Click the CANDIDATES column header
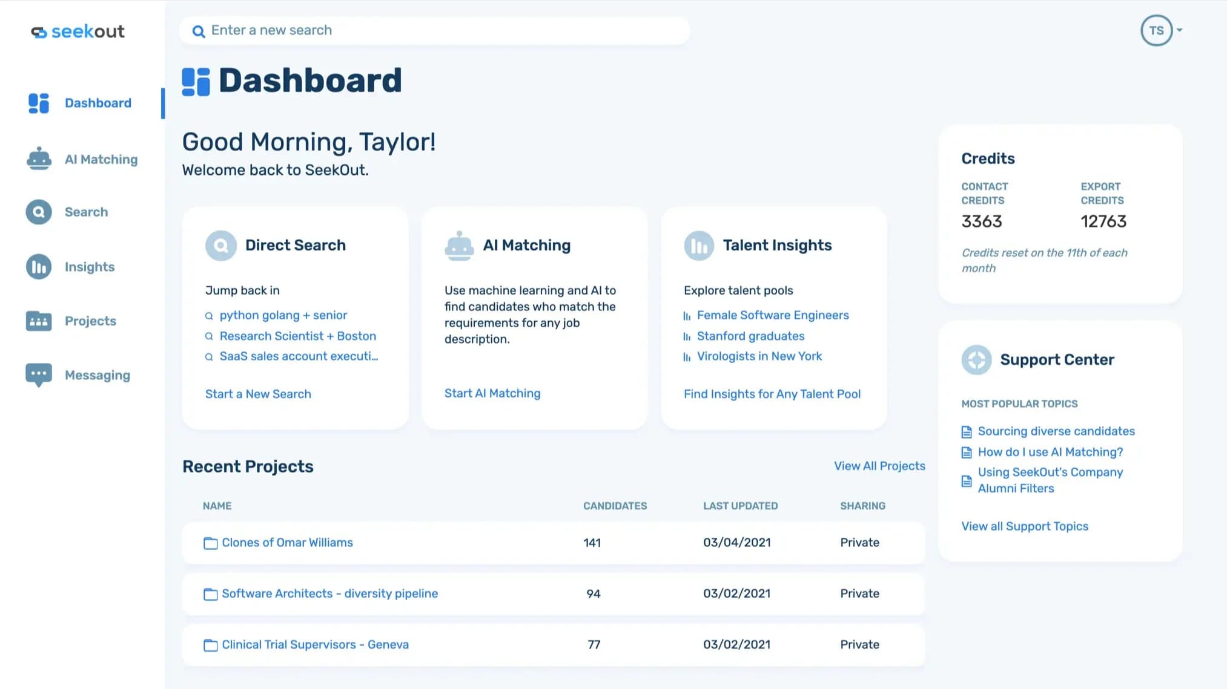 click(615, 506)
